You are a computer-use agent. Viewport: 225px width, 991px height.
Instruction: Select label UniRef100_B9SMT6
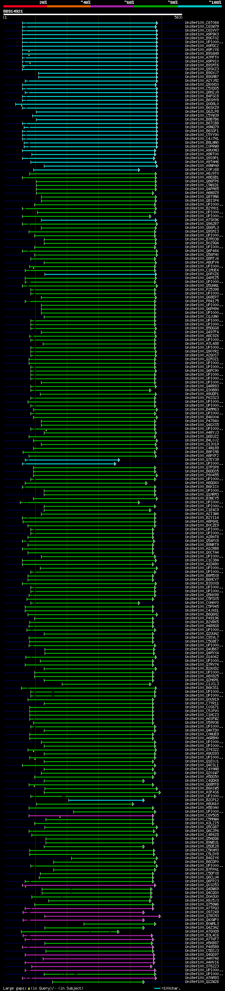pos(202,65)
